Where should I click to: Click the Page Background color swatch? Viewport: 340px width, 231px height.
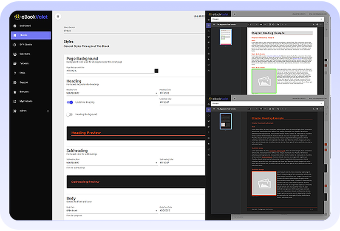(156, 71)
